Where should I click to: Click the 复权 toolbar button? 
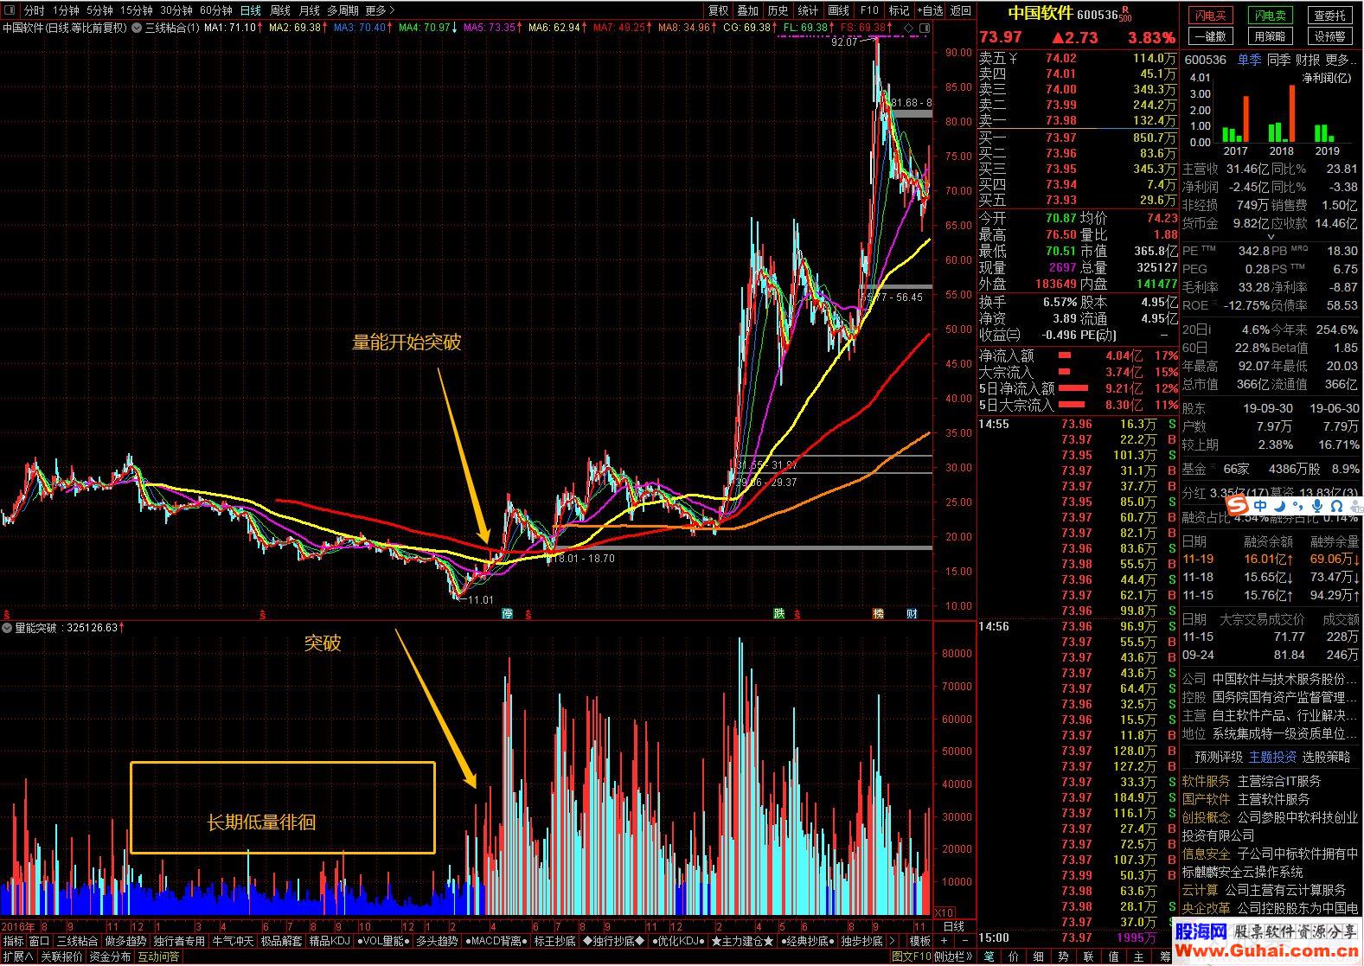pyautogui.click(x=719, y=10)
